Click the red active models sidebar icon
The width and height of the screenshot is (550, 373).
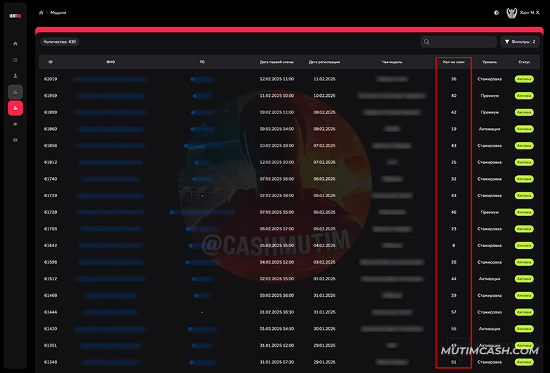(x=15, y=108)
